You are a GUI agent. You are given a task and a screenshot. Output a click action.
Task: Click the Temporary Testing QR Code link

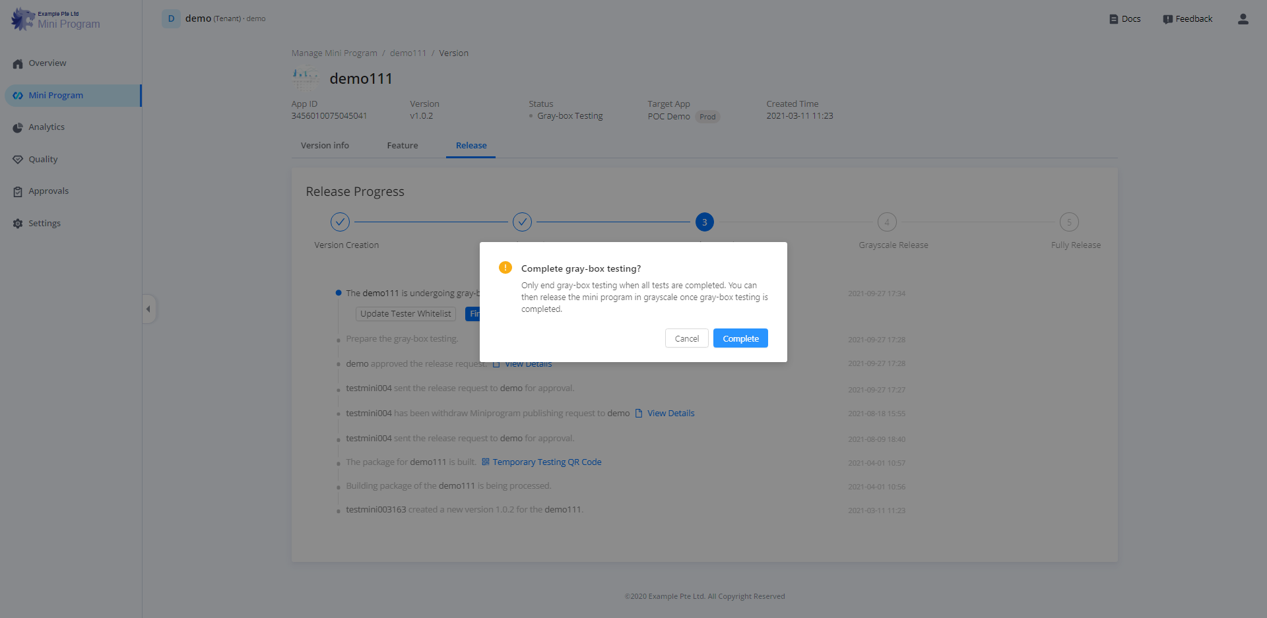point(546,462)
